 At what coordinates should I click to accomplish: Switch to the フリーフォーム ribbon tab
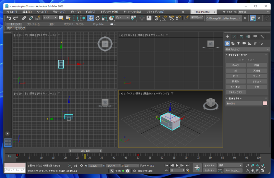coord(34,24)
